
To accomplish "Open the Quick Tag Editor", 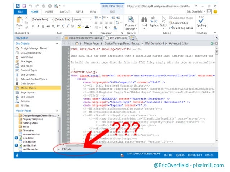I will (x=181, y=28).
